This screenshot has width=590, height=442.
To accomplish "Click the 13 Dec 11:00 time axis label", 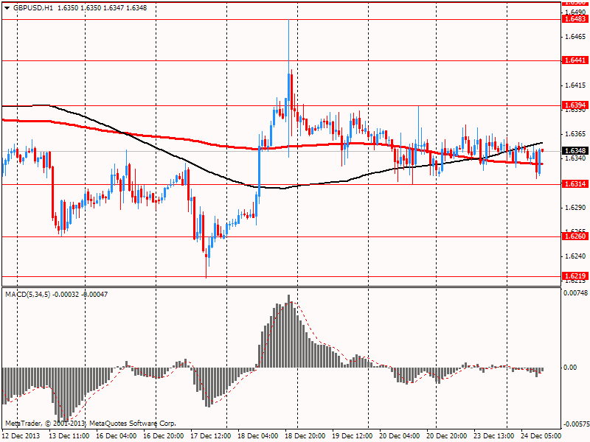I will pos(69,436).
